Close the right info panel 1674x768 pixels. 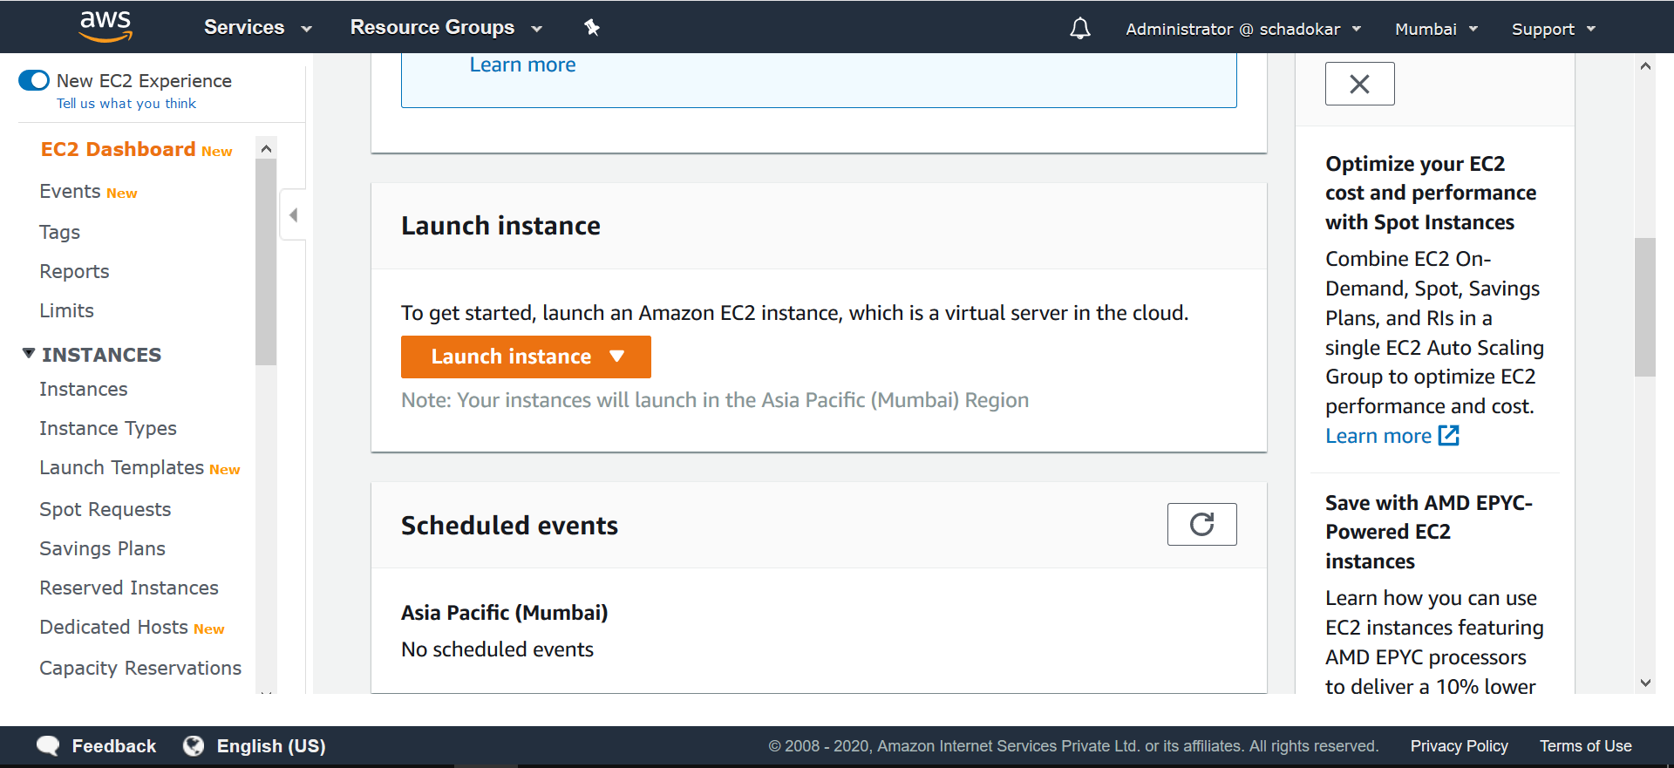[1359, 84]
